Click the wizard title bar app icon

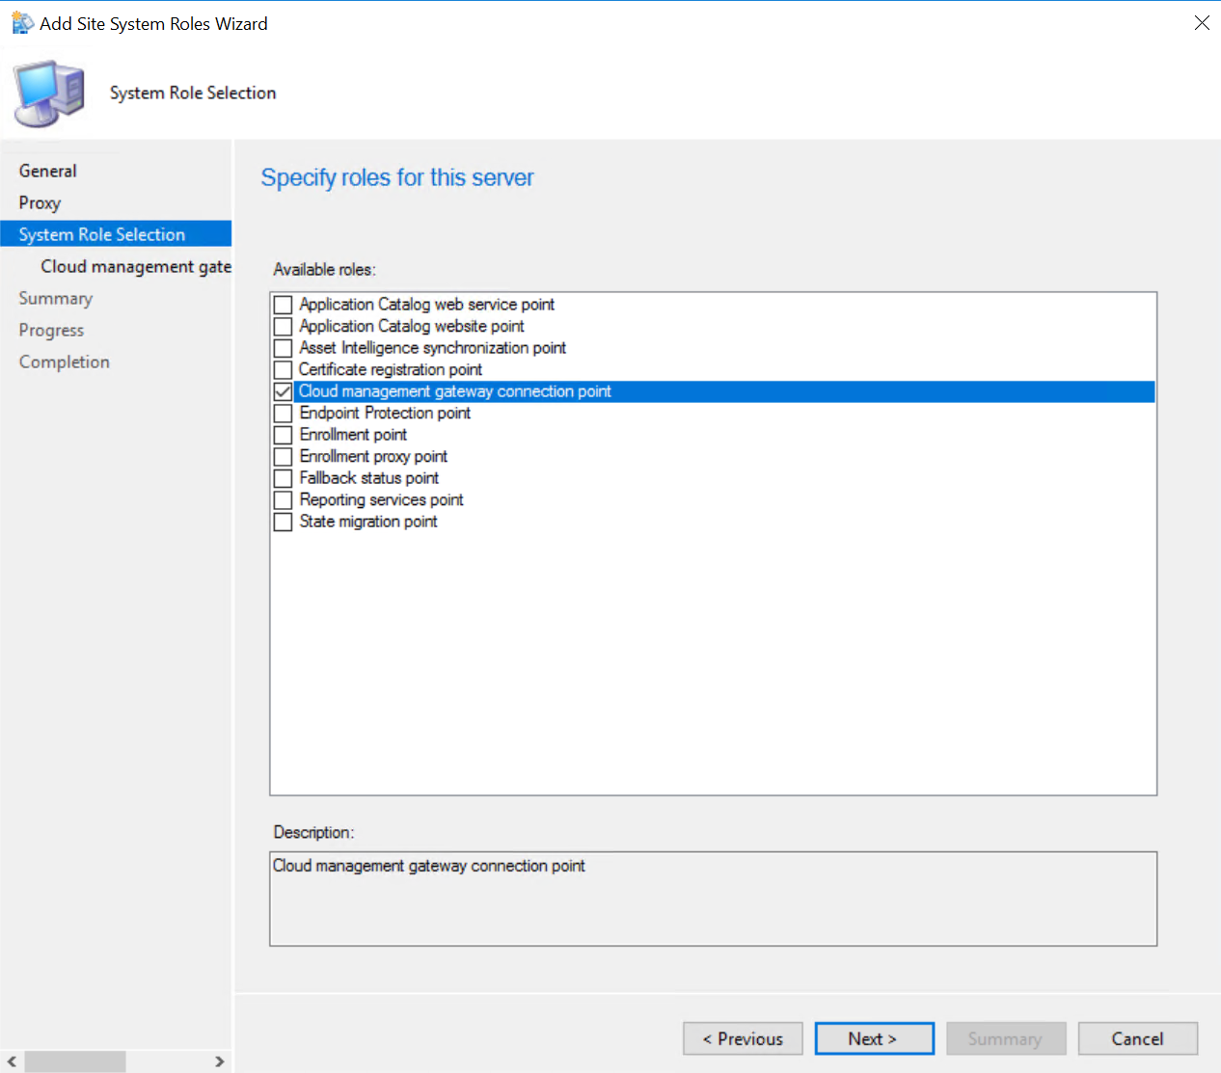pyautogui.click(x=22, y=23)
